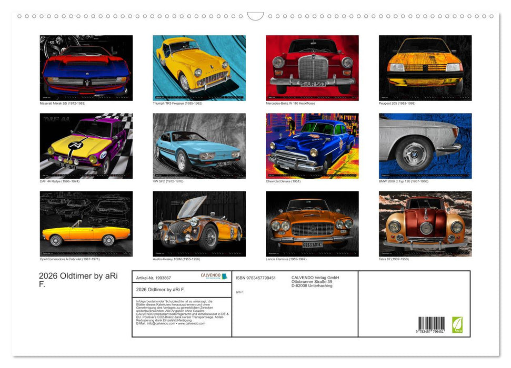Click the CALVENDO logo
Viewport: 511px width, 368px height.
(x=209, y=275)
